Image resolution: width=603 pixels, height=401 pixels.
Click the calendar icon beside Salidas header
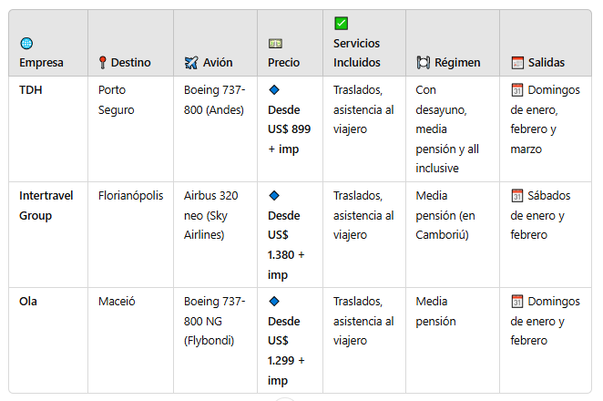click(x=517, y=62)
